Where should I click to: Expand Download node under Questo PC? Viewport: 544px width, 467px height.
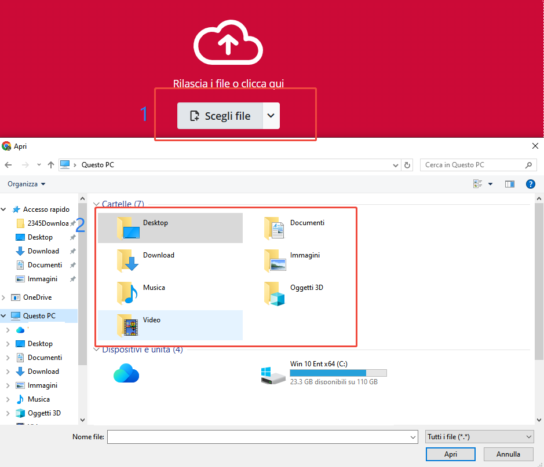coord(8,372)
